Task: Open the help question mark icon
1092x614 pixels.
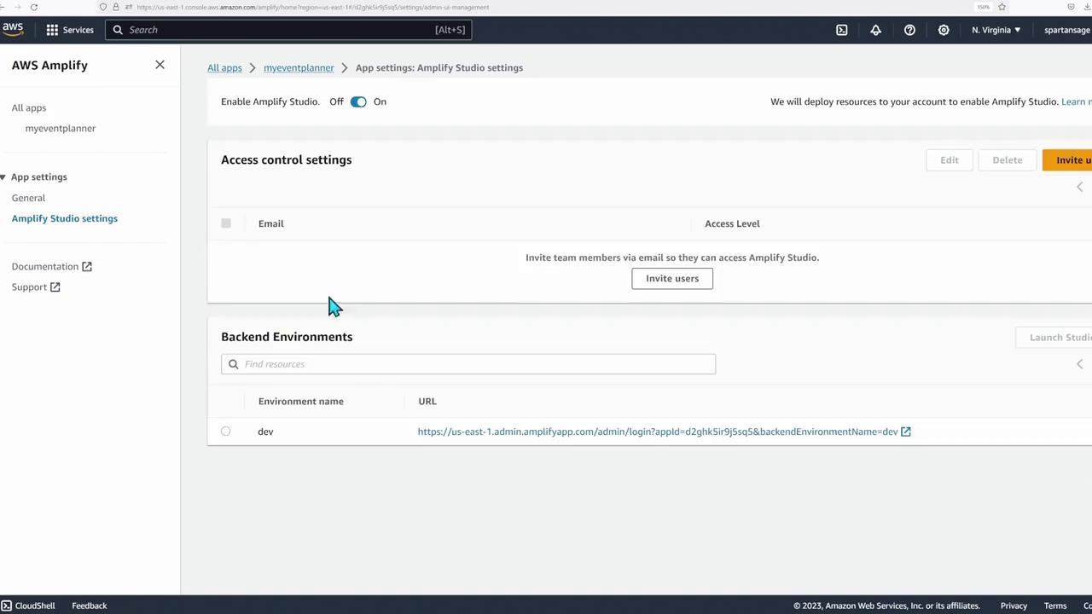Action: tap(909, 30)
